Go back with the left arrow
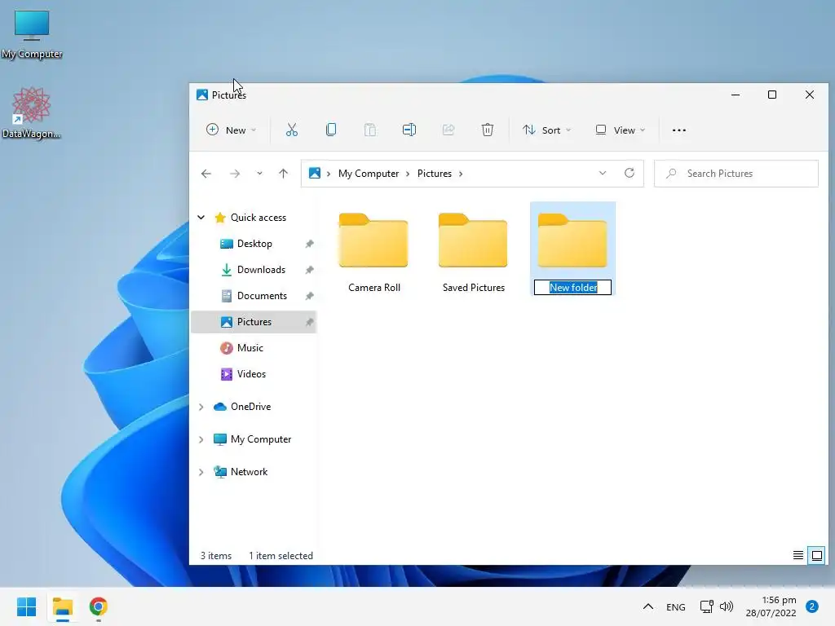Viewport: 835px width, 626px height. click(206, 174)
